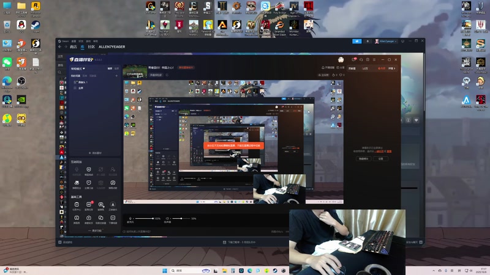Screen dimensions: 490x275
Task: Click the streamer avatar in 直播伴侣 header
Action: (x=341, y=59)
